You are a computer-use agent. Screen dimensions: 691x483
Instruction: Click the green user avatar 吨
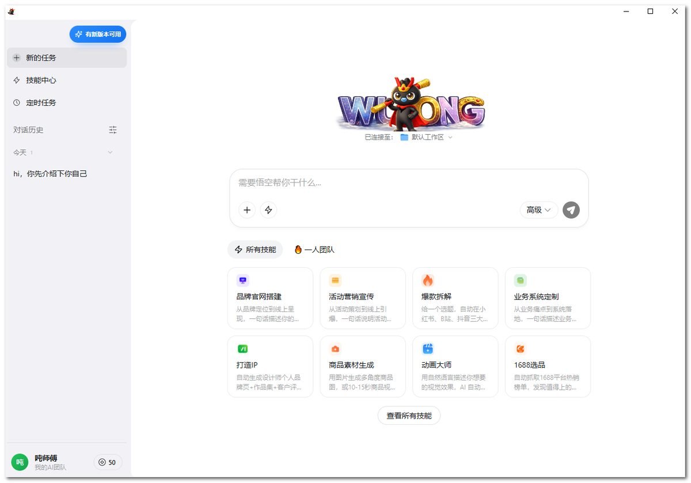coord(20,462)
